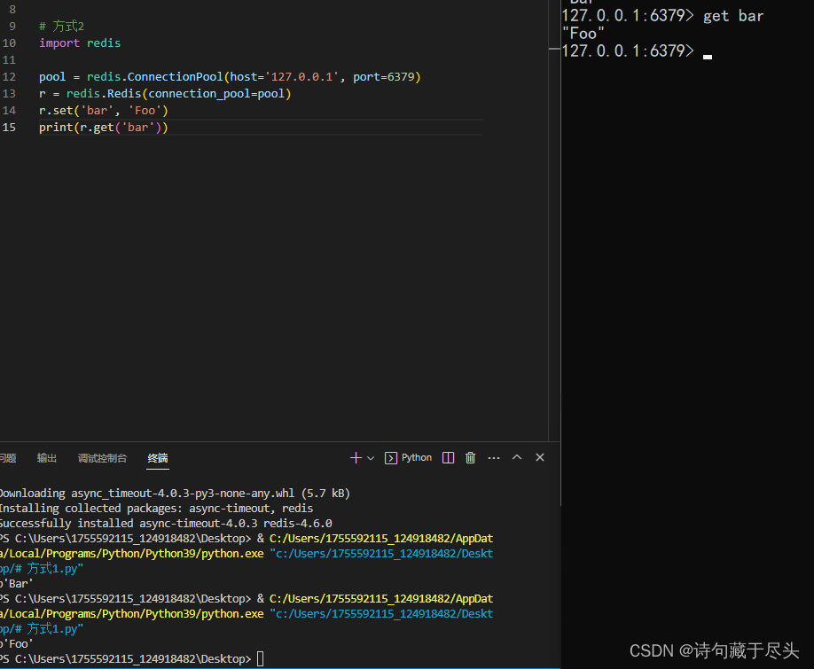Open the 问题 panel tab
814x669 pixels.
8,458
